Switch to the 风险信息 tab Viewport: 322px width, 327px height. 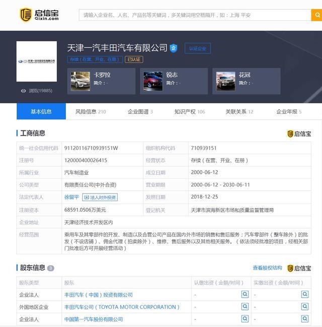[x=91, y=111]
